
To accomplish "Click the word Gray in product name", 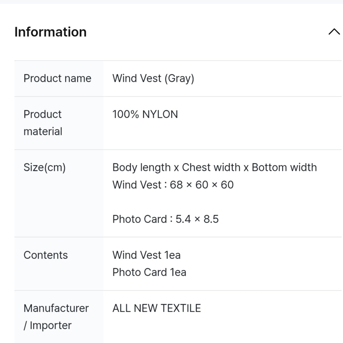I will pyautogui.click(x=180, y=79).
